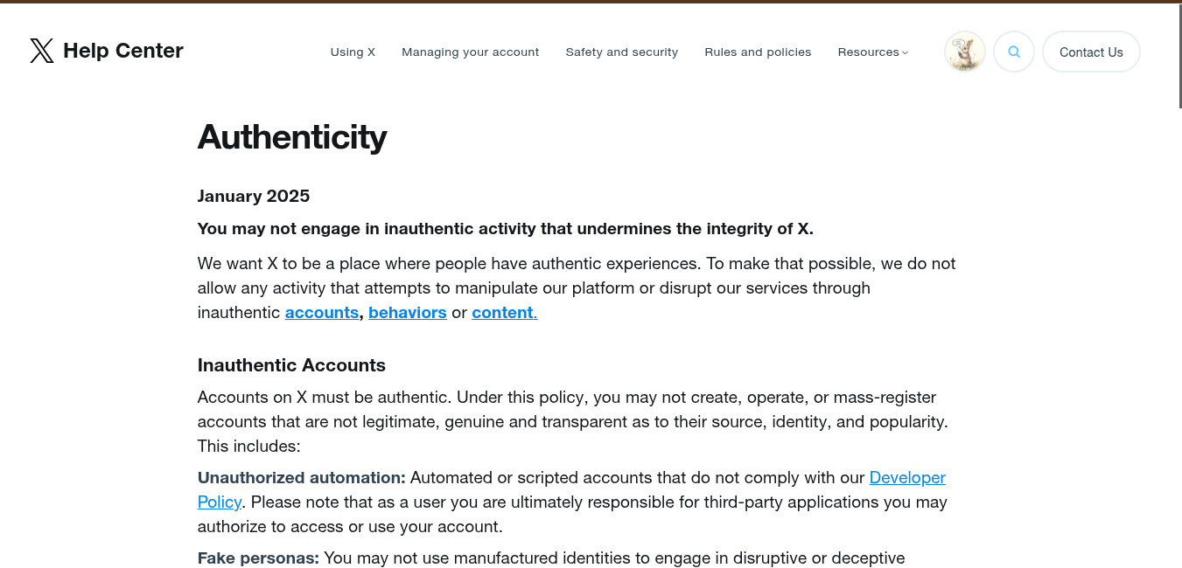Click the Unauthorized automation bold term
This screenshot has height=568, width=1182.
pos(301,478)
